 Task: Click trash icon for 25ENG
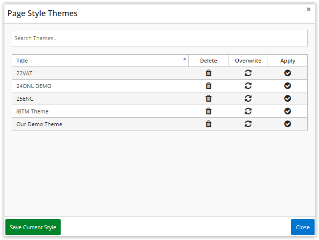(x=208, y=98)
